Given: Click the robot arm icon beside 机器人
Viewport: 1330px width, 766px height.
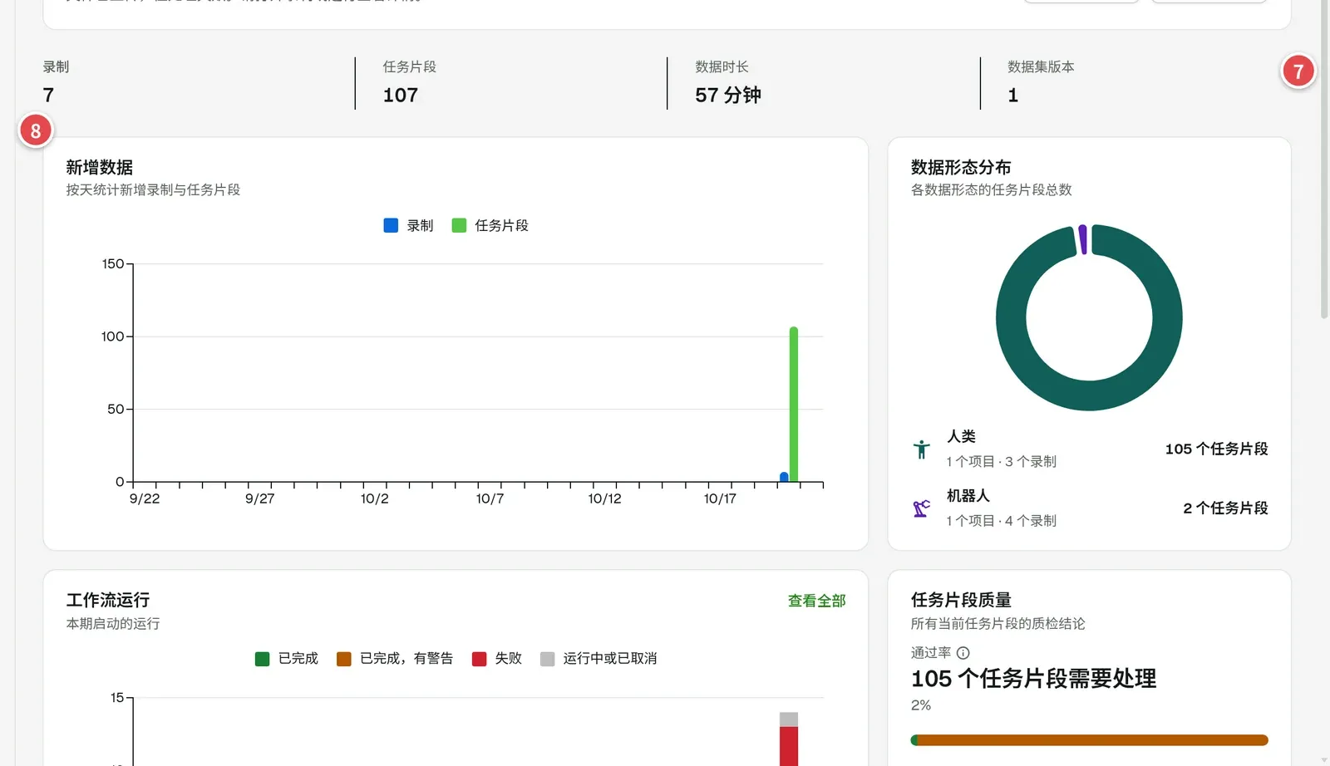Looking at the screenshot, I should [921, 508].
